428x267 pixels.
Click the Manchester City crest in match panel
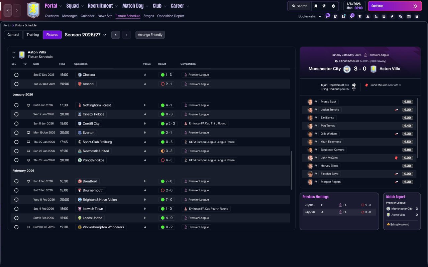coord(347,69)
